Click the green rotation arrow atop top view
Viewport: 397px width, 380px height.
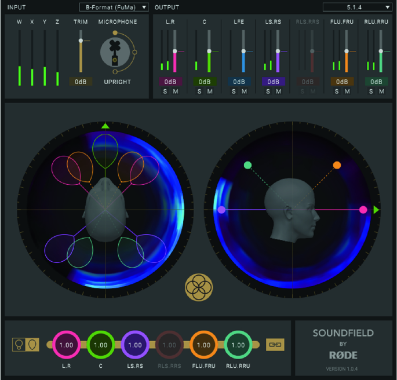[105, 125]
